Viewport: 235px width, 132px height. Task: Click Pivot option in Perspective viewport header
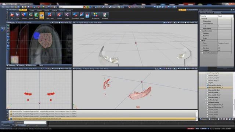coord(106,69)
